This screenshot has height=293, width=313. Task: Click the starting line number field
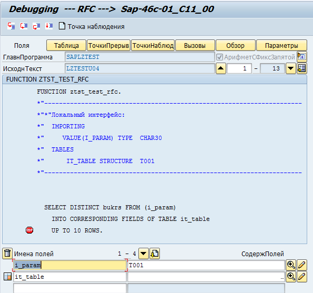tap(239, 68)
